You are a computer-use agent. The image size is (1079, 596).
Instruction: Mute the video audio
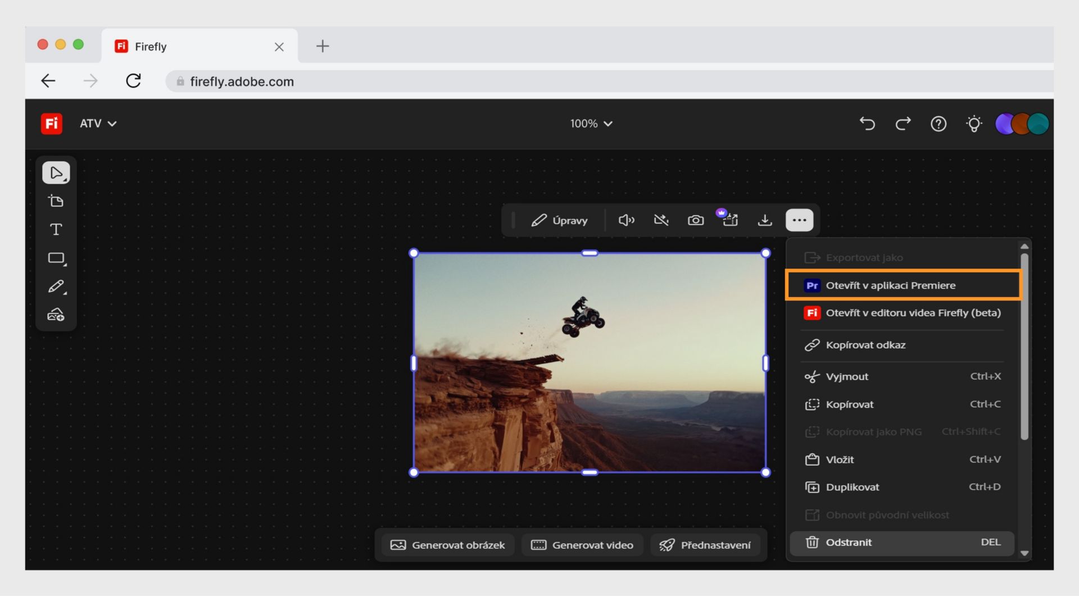(x=626, y=220)
